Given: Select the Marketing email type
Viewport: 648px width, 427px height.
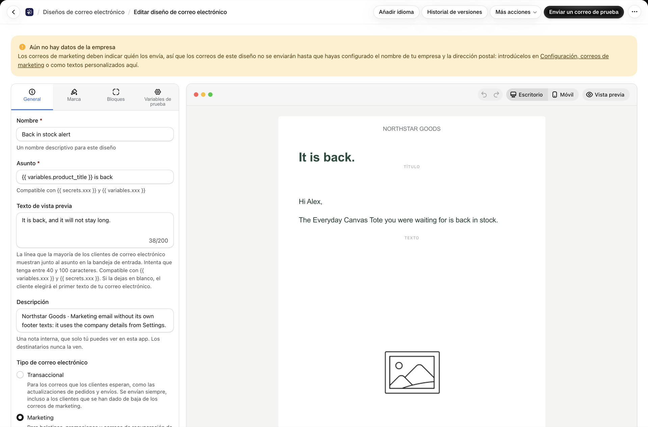Looking at the screenshot, I should pos(20,418).
